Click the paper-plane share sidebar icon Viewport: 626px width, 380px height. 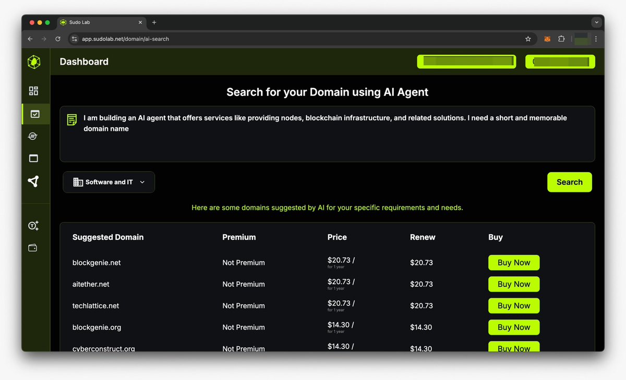[x=33, y=181]
